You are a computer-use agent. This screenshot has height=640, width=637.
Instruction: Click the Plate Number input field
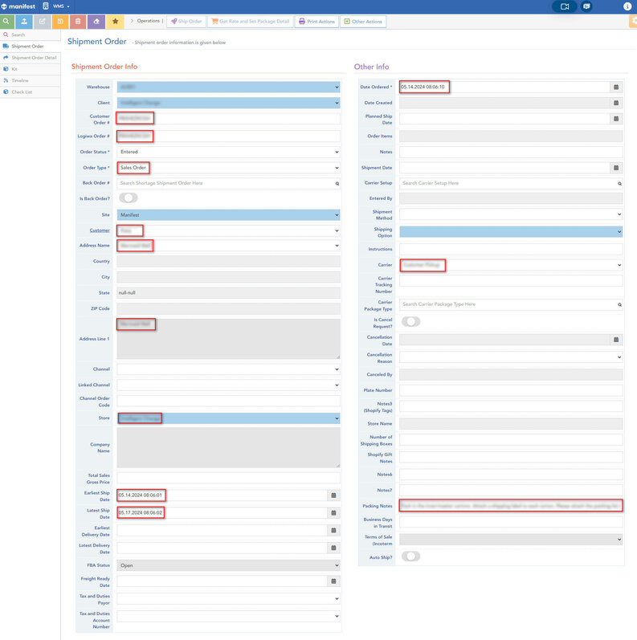[511, 390]
